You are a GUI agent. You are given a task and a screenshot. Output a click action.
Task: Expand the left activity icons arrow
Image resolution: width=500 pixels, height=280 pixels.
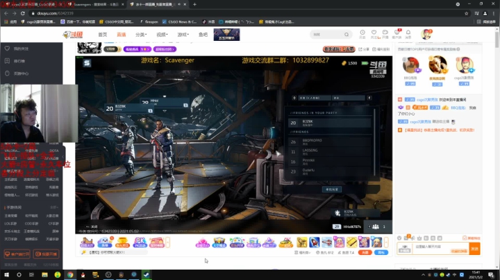point(168,243)
